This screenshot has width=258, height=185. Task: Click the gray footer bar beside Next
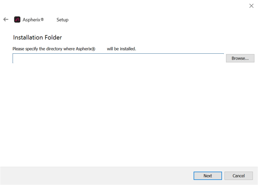tap(97, 176)
